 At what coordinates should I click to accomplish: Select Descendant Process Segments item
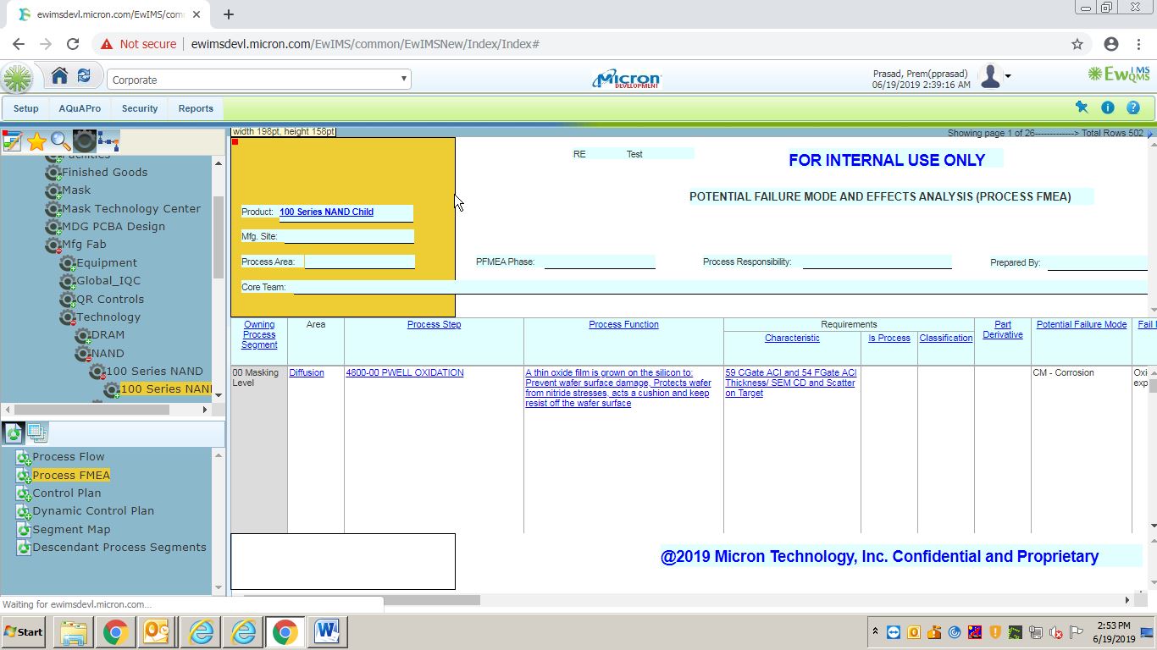pyautogui.click(x=119, y=547)
